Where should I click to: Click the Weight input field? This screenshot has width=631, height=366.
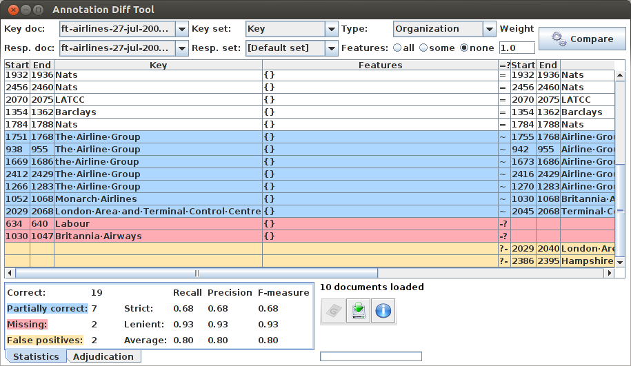[517, 48]
